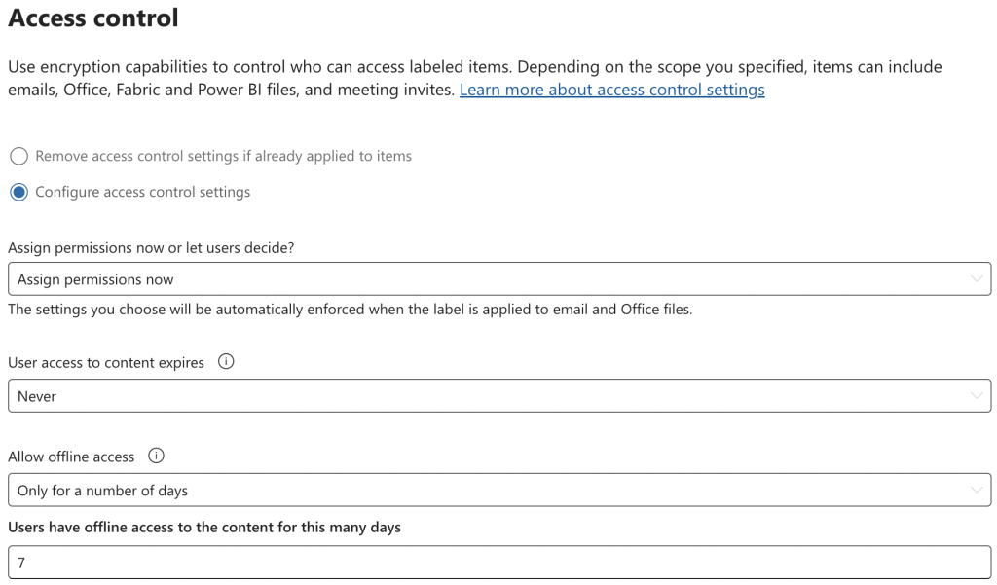Image resolution: width=997 pixels, height=585 pixels.
Task: Click the 'User access to content expires' label
Action: pyautogui.click(x=106, y=363)
